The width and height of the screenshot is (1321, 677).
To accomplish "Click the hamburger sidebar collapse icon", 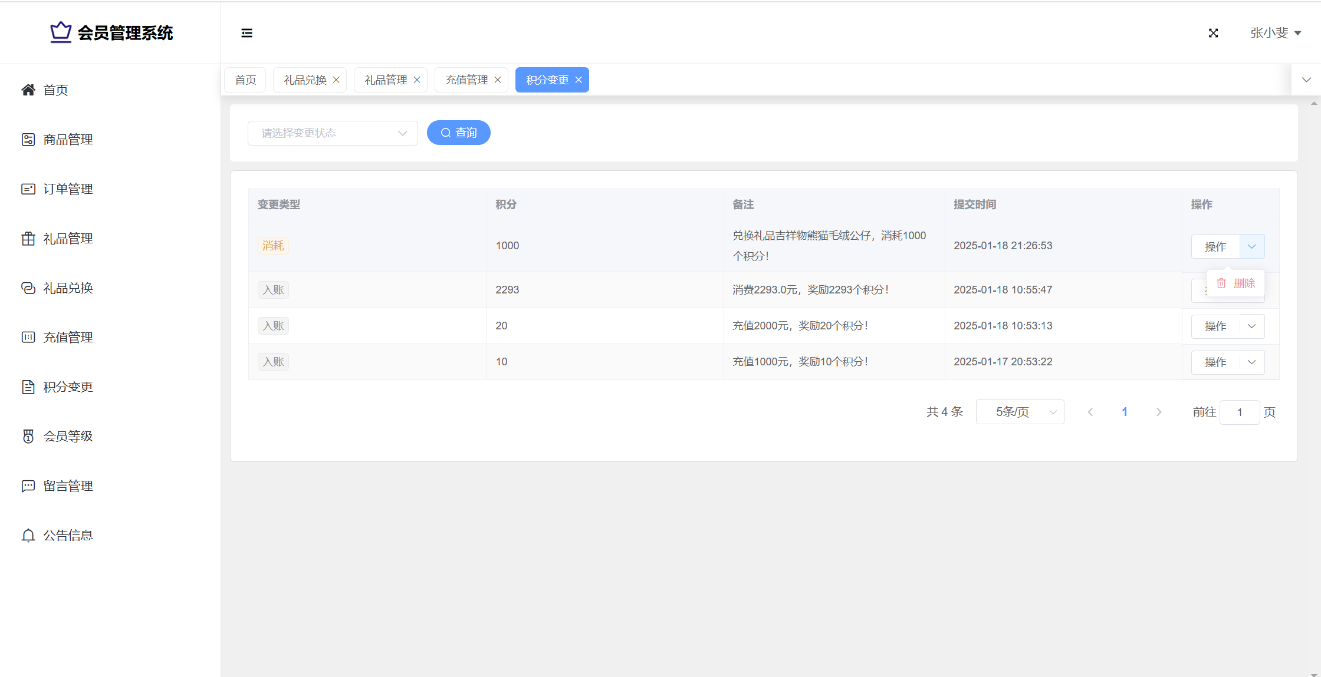I will pos(247,33).
